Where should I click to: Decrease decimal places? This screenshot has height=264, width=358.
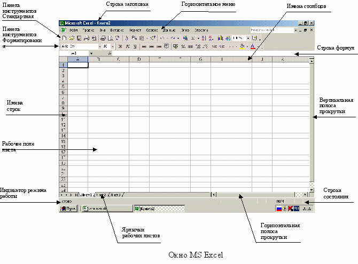(205, 46)
